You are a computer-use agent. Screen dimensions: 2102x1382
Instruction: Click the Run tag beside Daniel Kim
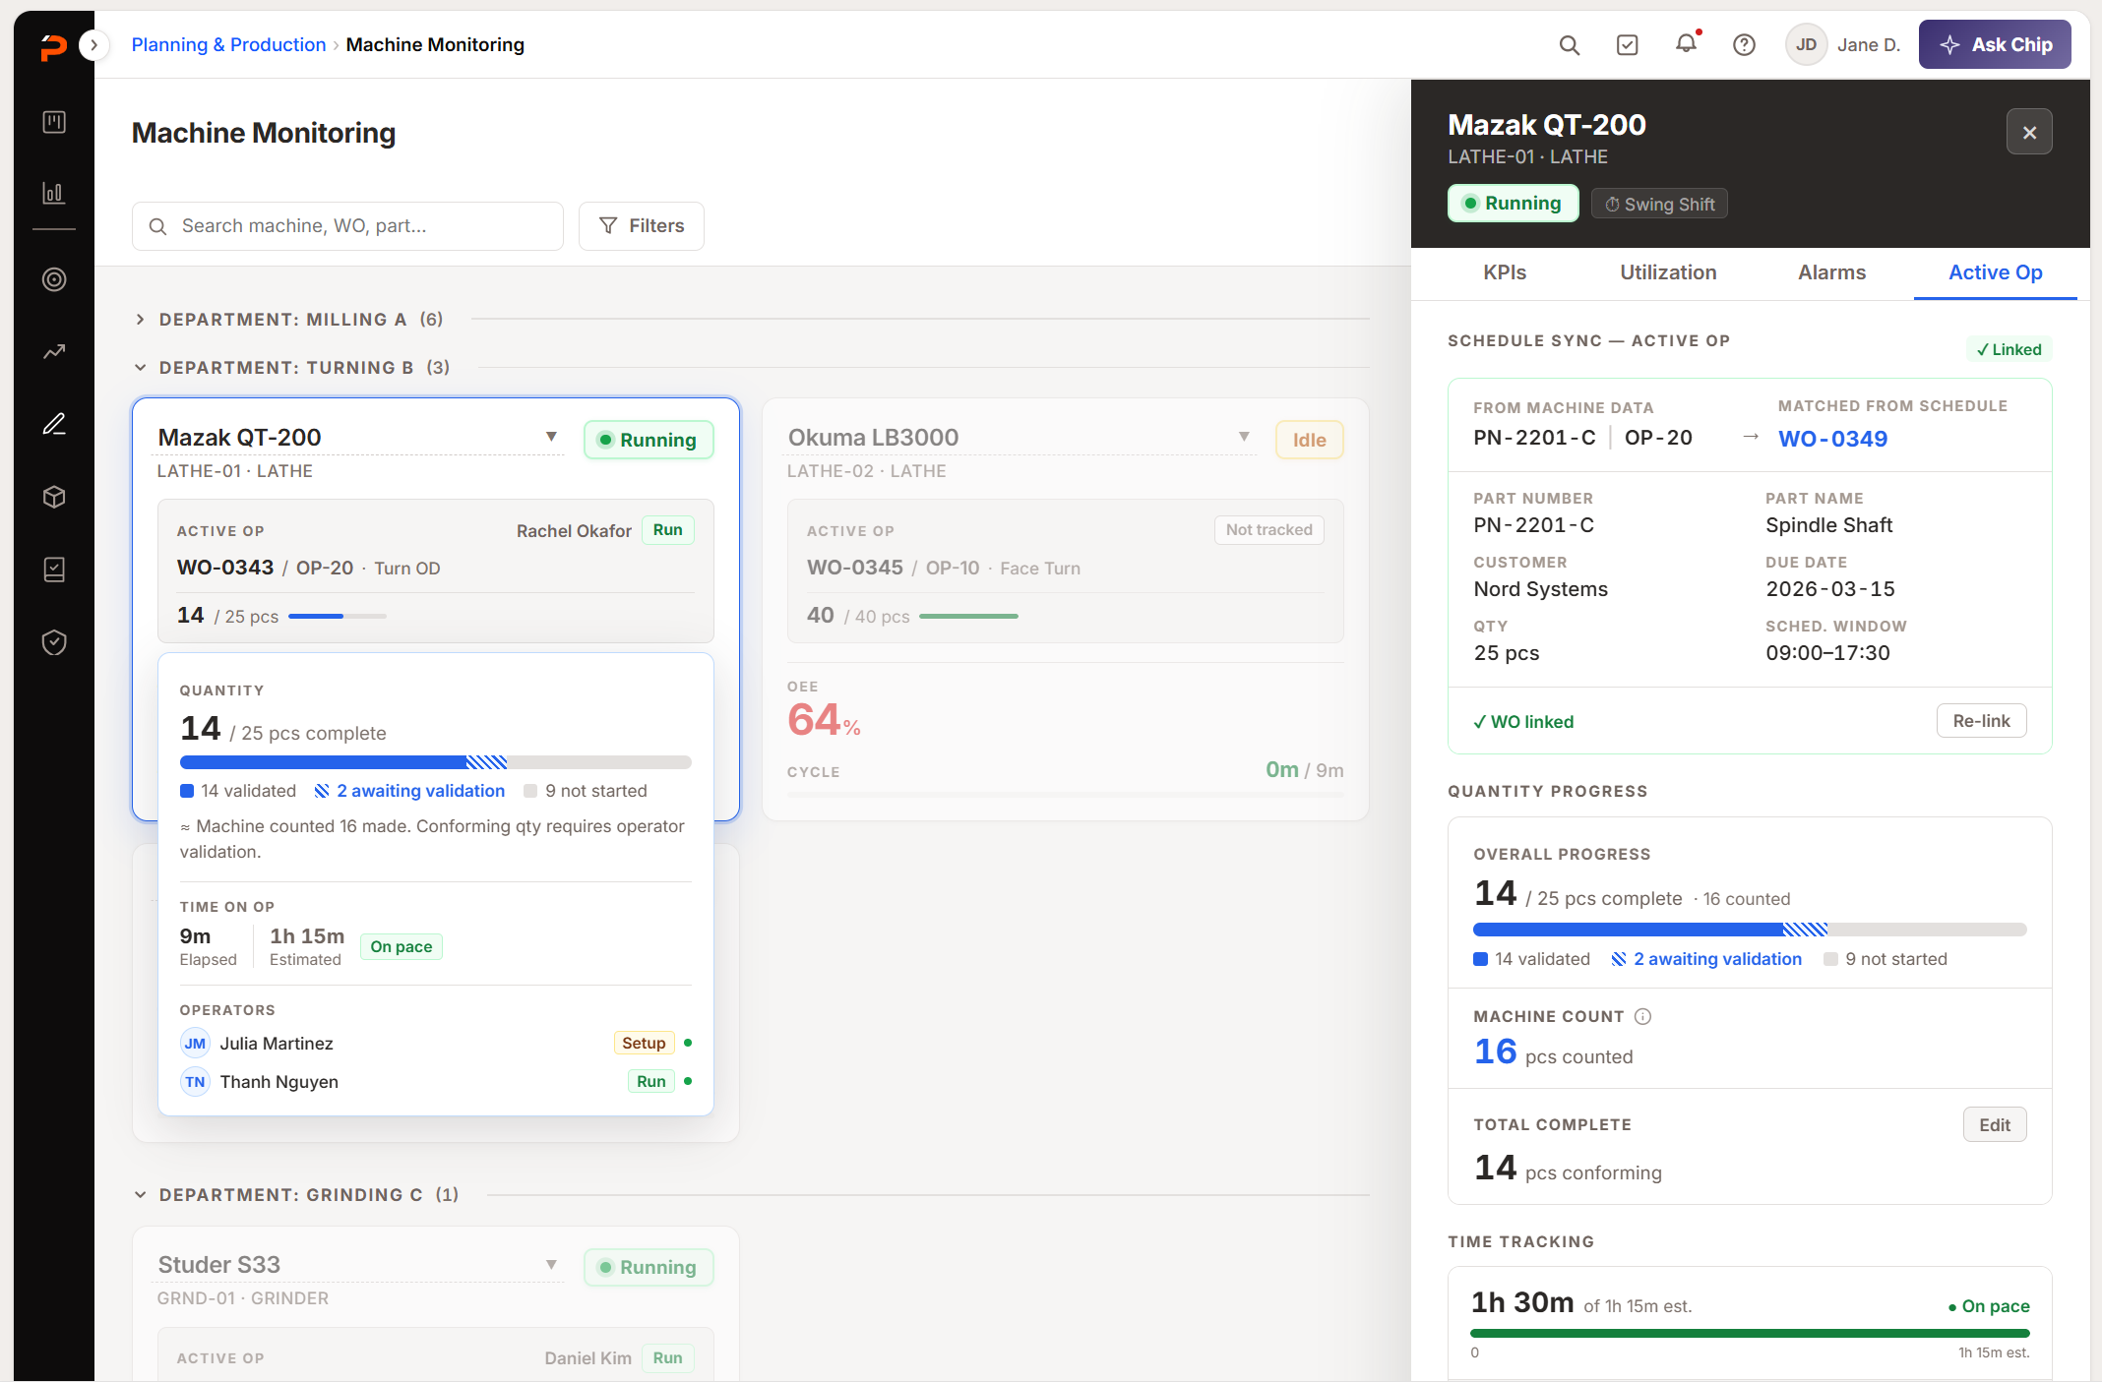[667, 1357]
